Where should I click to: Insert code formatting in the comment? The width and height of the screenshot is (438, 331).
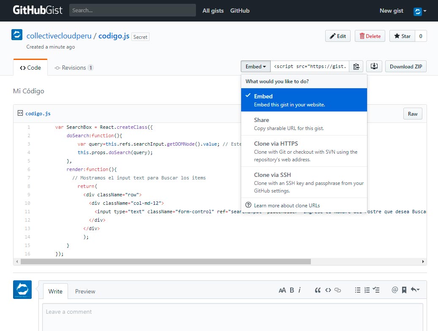(328, 290)
